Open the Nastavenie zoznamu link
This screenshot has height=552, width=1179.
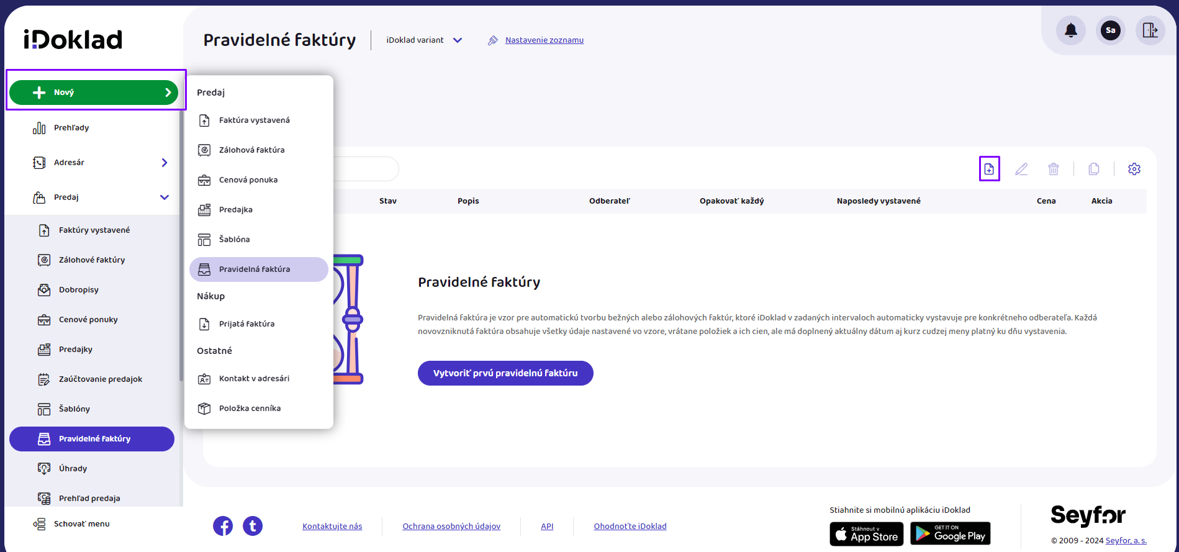[544, 40]
